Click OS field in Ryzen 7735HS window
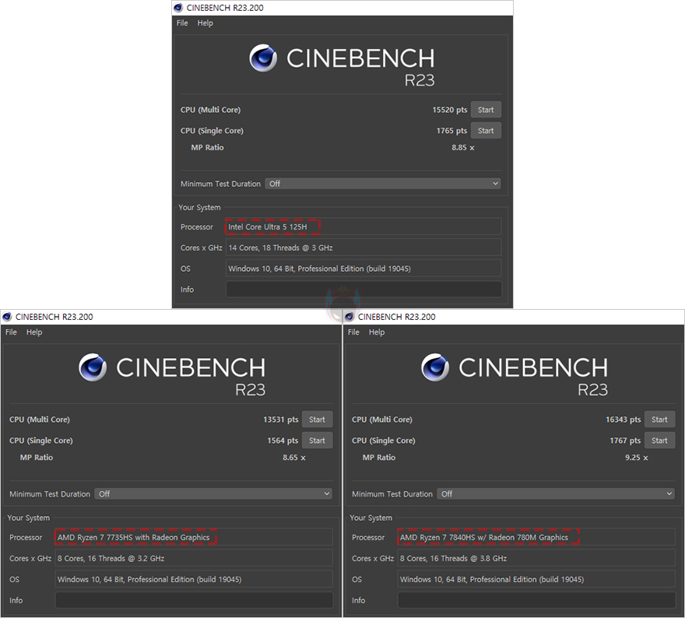This screenshot has width=685, height=618. tap(194, 579)
